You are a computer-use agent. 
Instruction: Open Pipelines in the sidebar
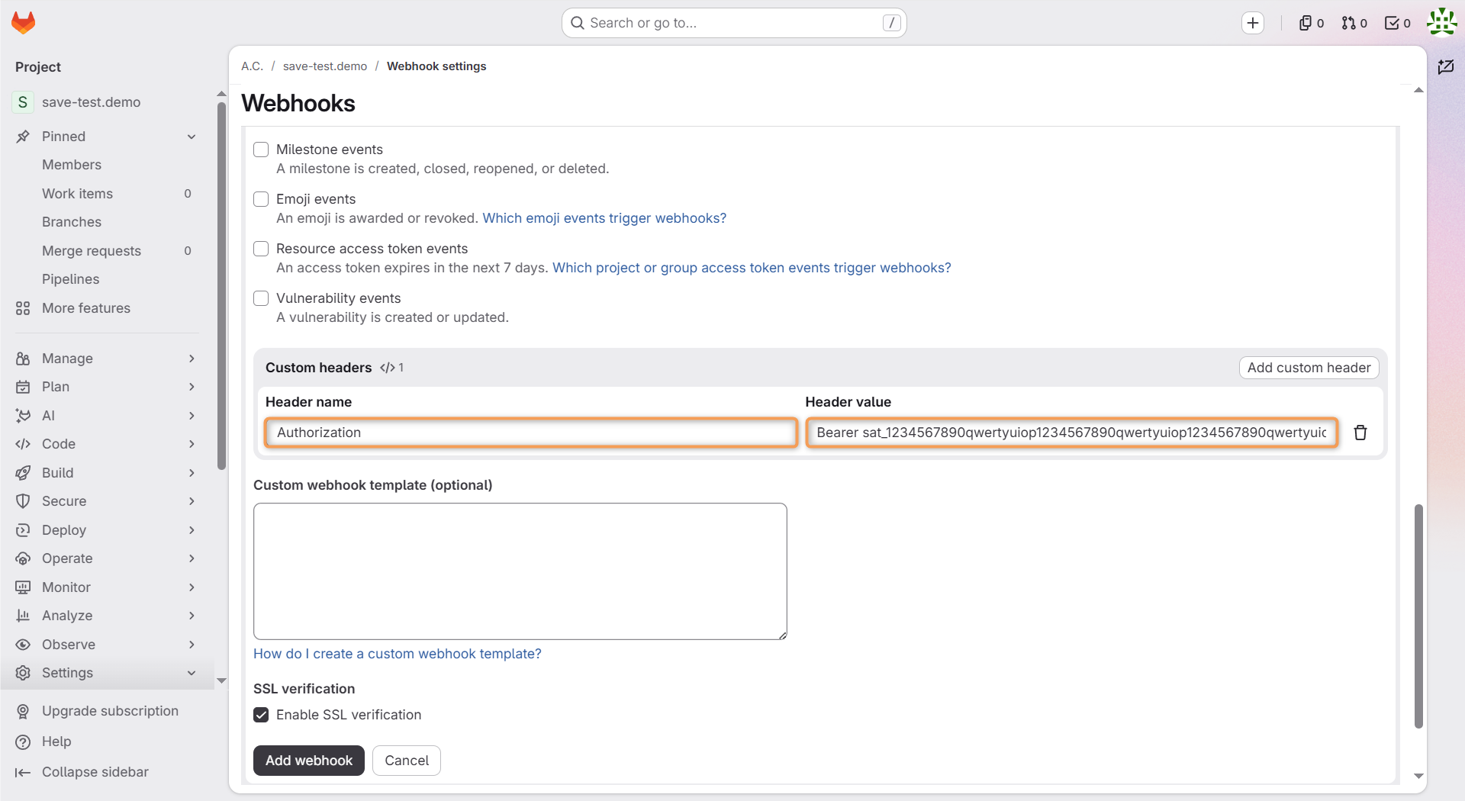pyautogui.click(x=71, y=279)
